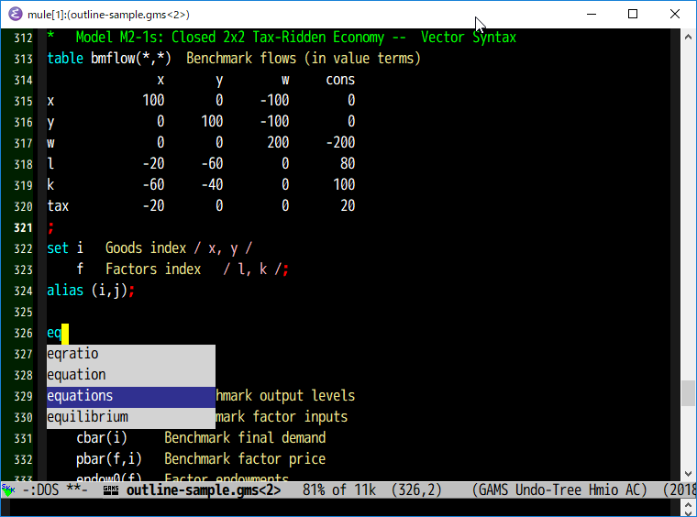Choose 'equations' highlighted completion entry
Image resolution: width=697 pixels, height=517 pixels.
click(130, 396)
